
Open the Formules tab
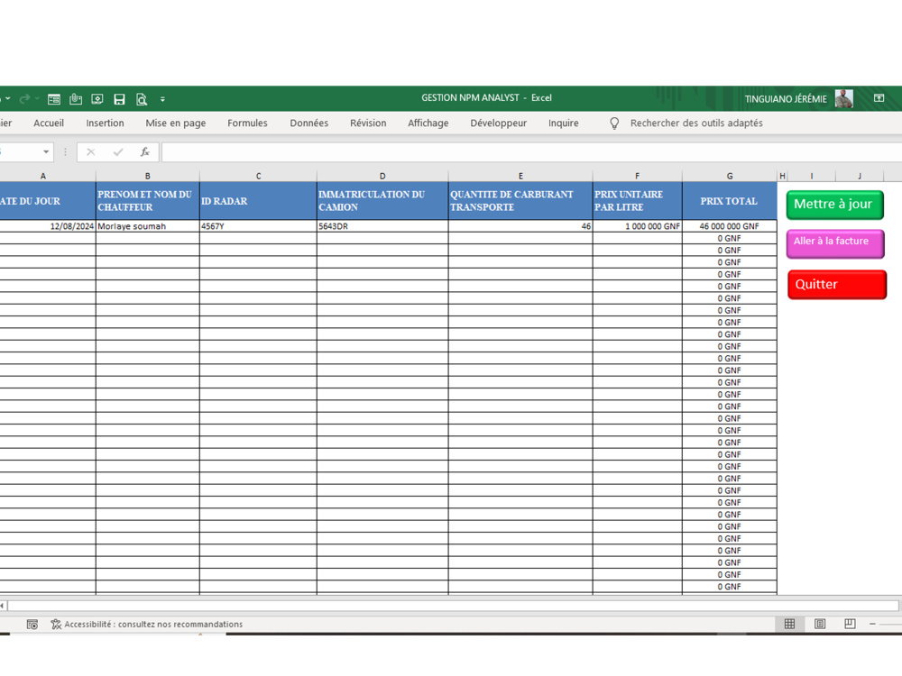(247, 123)
